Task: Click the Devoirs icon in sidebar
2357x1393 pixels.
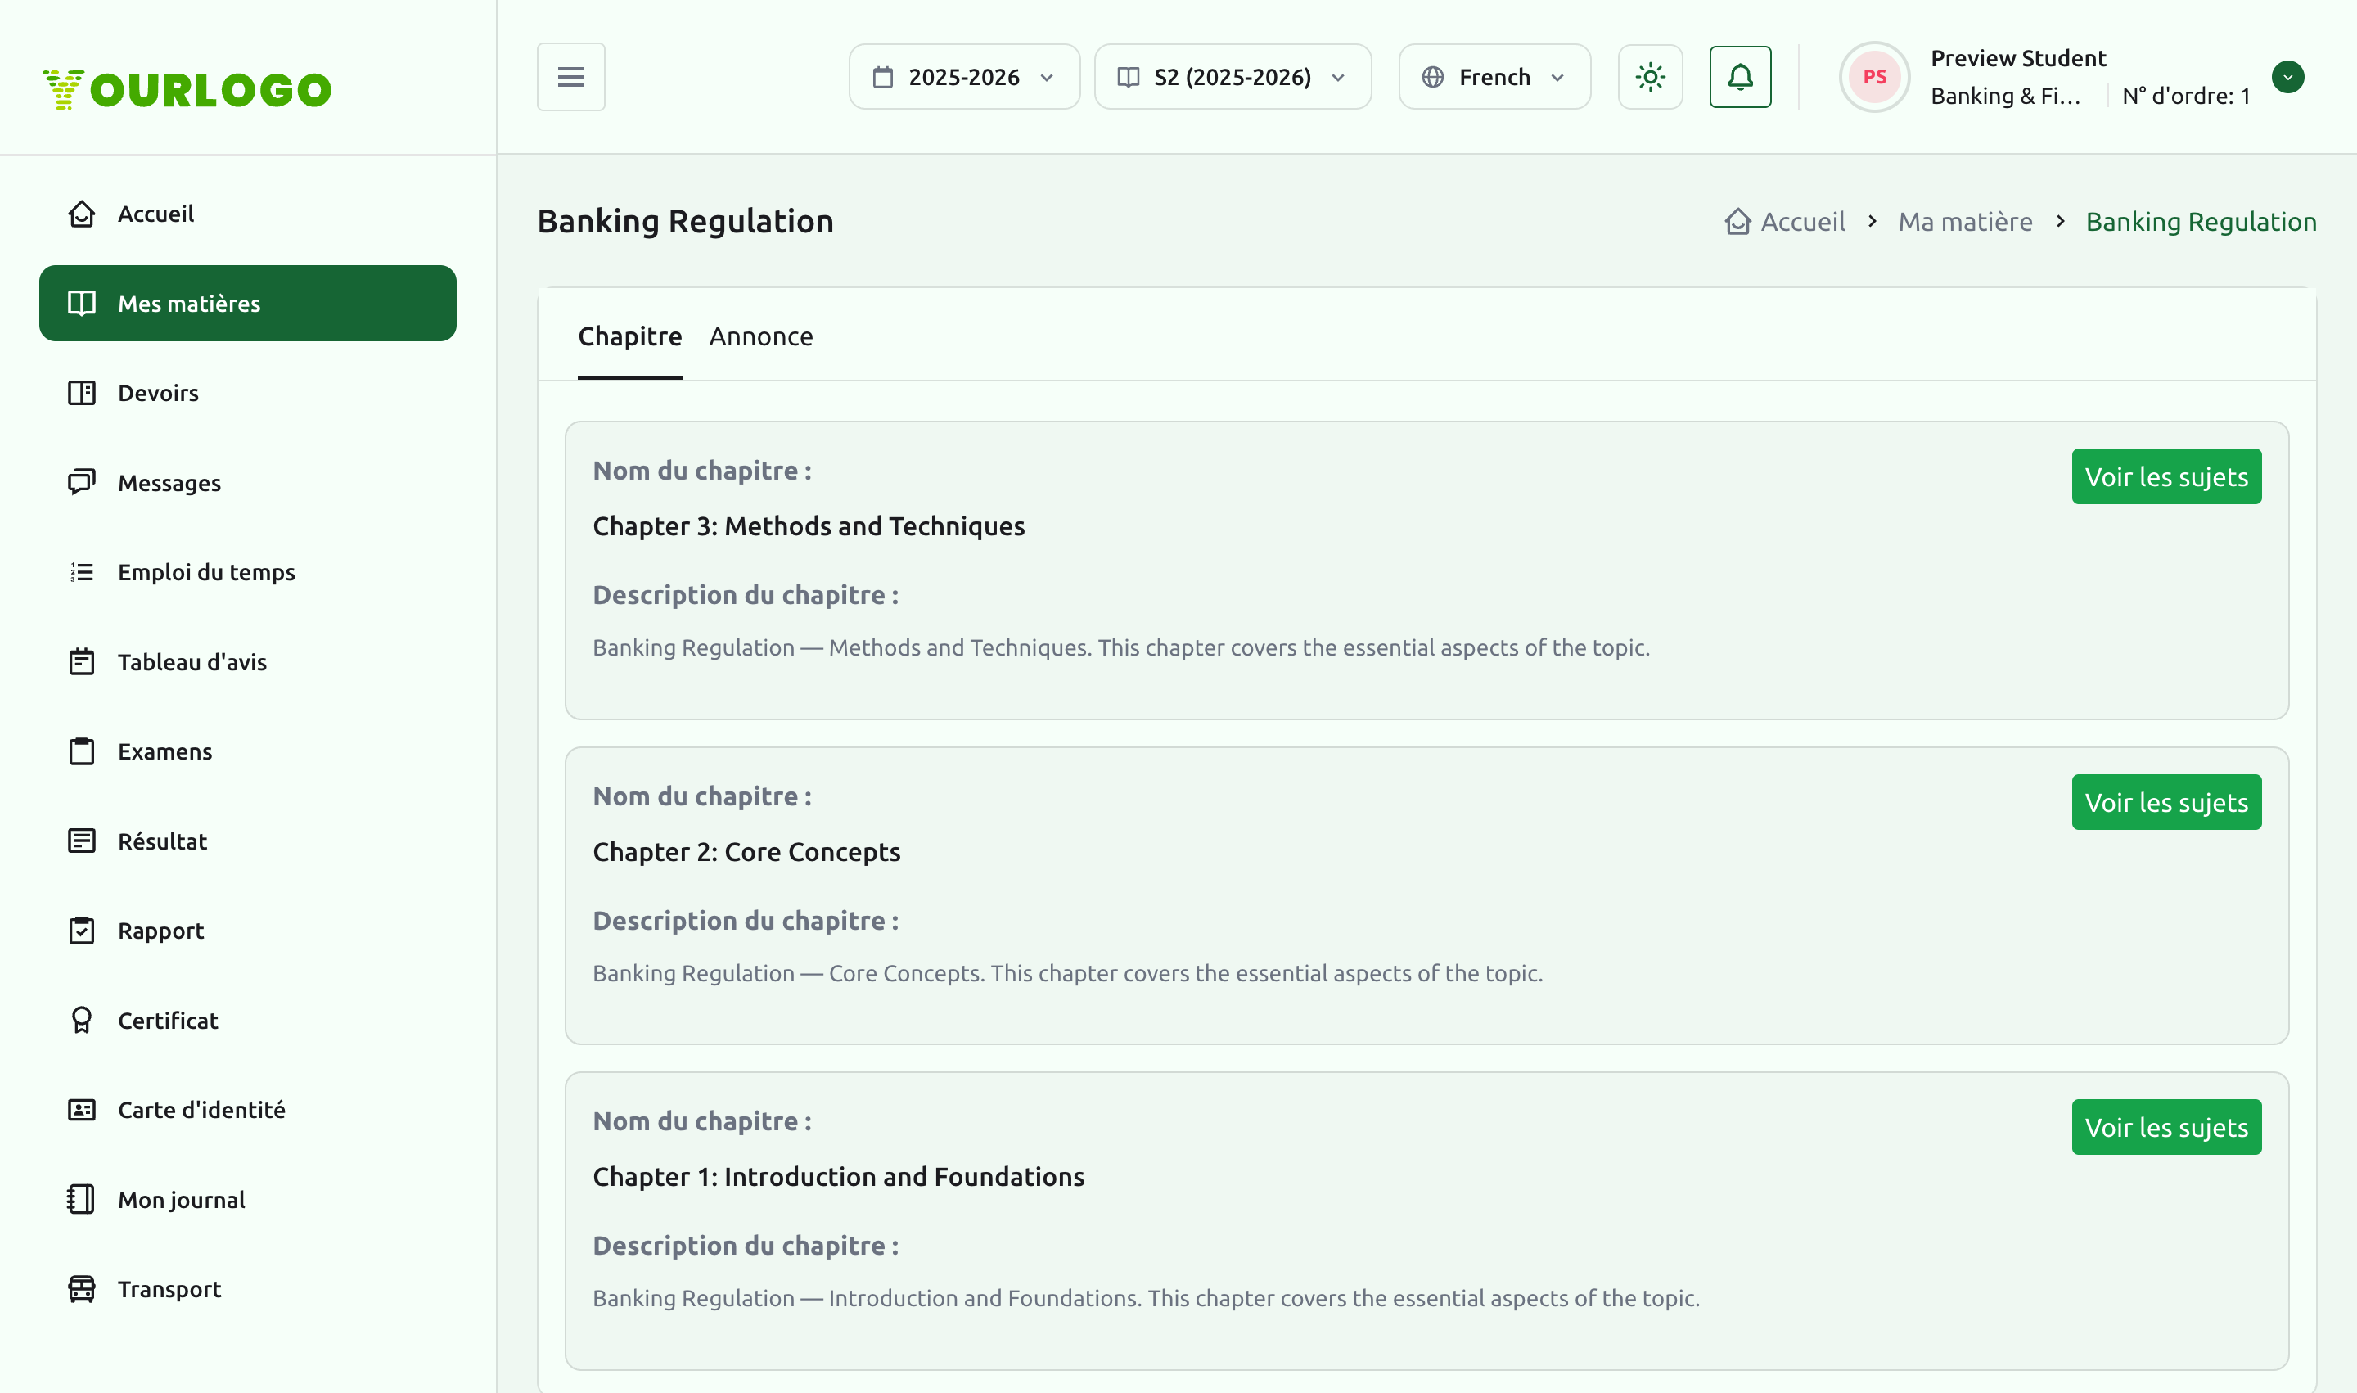Action: tap(82, 394)
